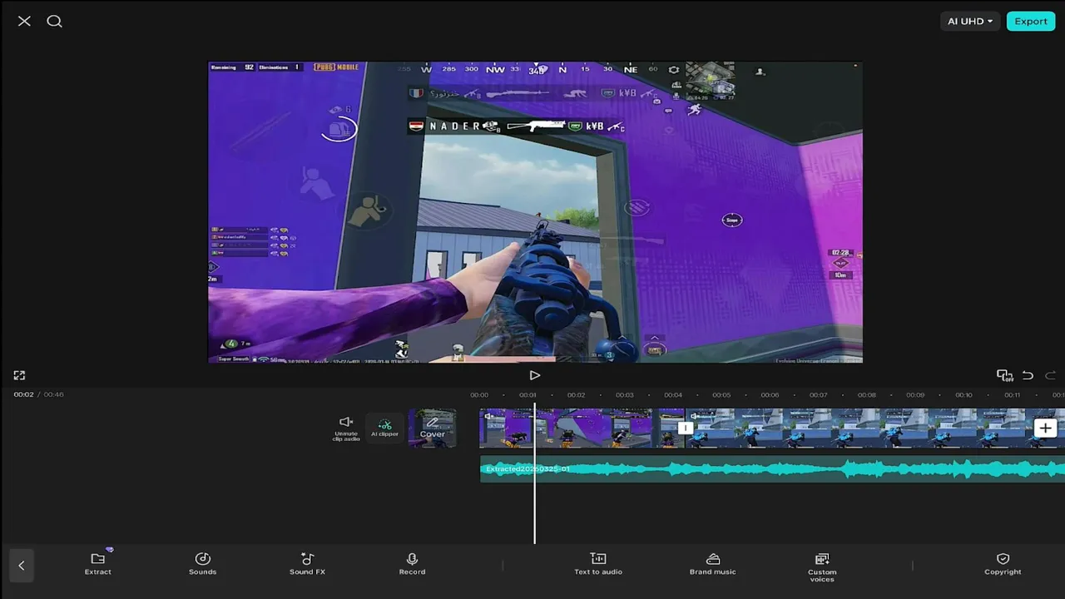The height and width of the screenshot is (599, 1065).
Task: Play the video preview
Action: [535, 375]
